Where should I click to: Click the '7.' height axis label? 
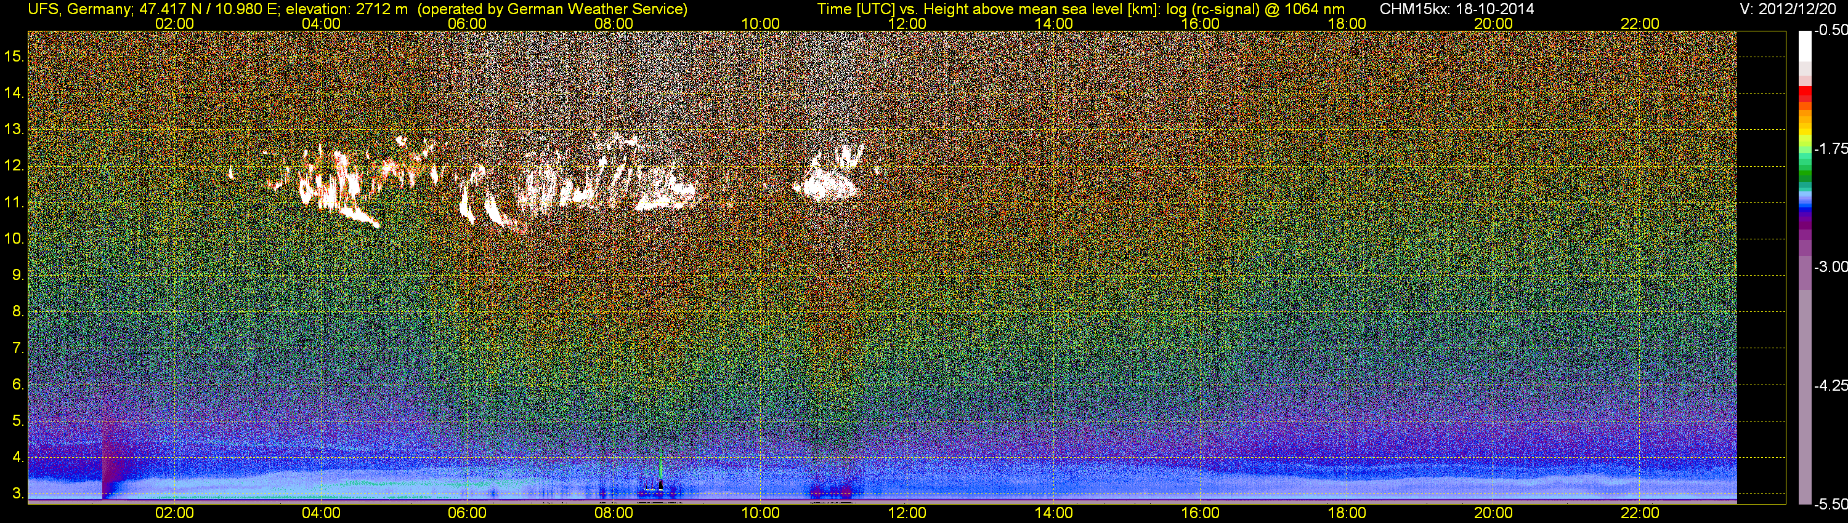coord(18,348)
